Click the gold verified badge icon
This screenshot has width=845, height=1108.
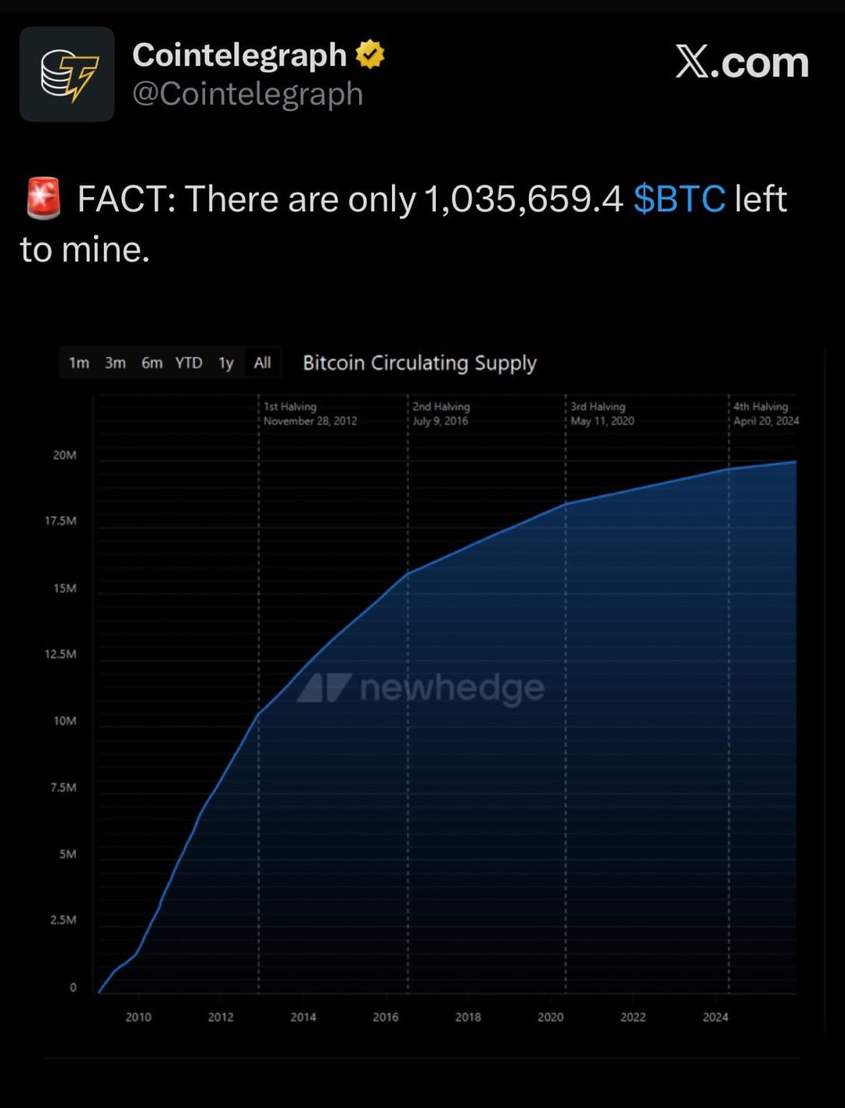(370, 55)
